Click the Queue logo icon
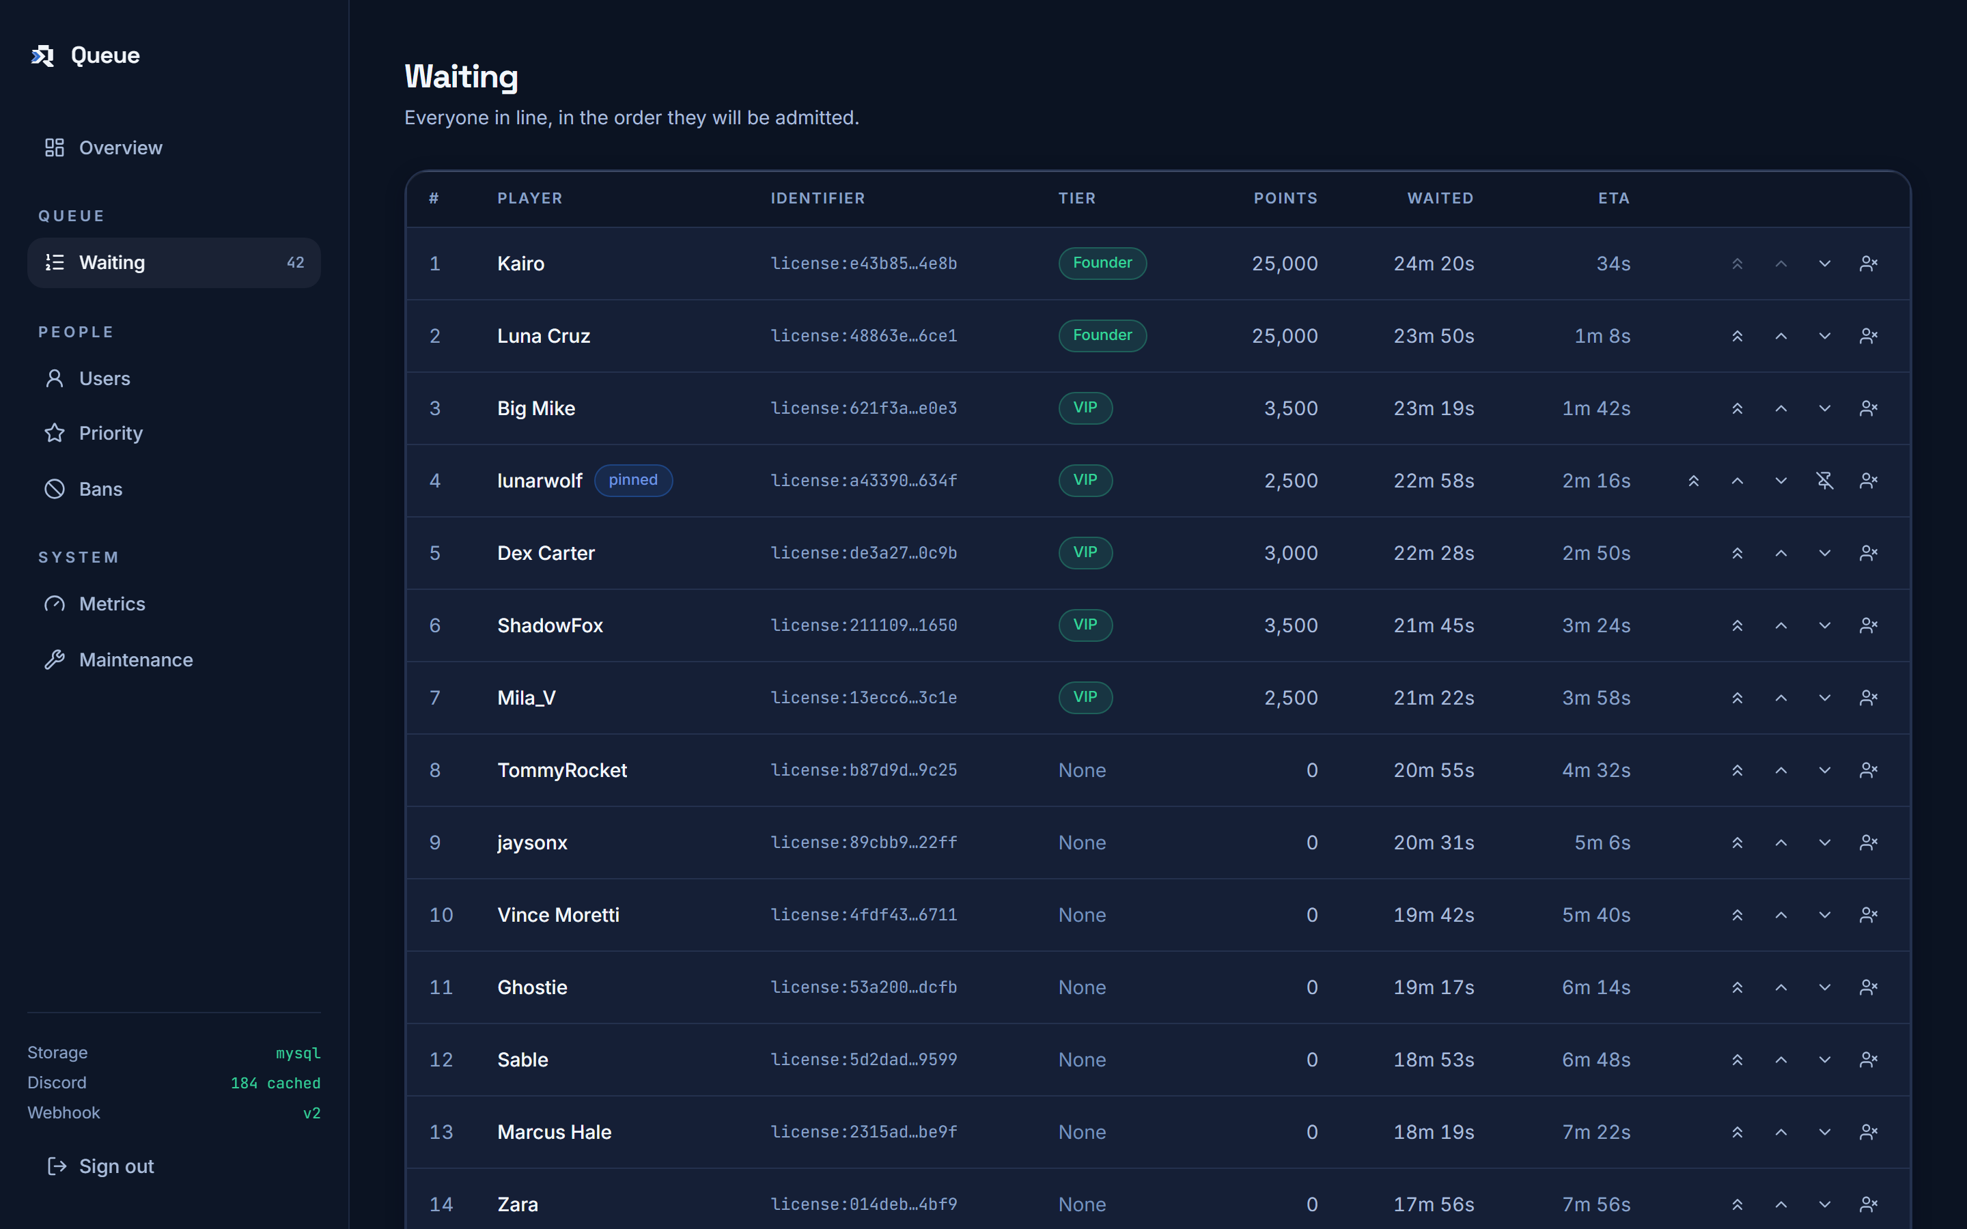This screenshot has width=1967, height=1229. click(x=42, y=55)
